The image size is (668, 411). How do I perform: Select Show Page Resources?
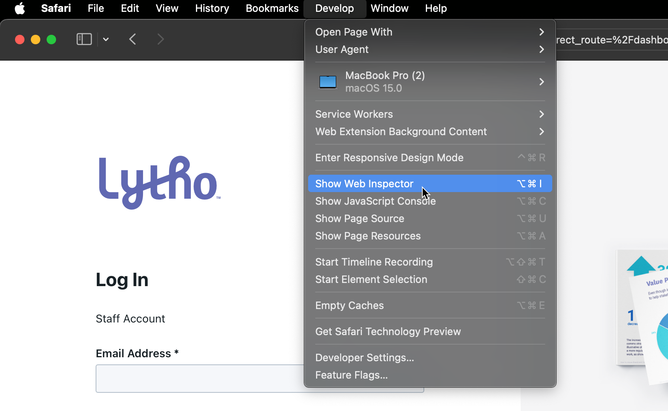(x=430, y=236)
